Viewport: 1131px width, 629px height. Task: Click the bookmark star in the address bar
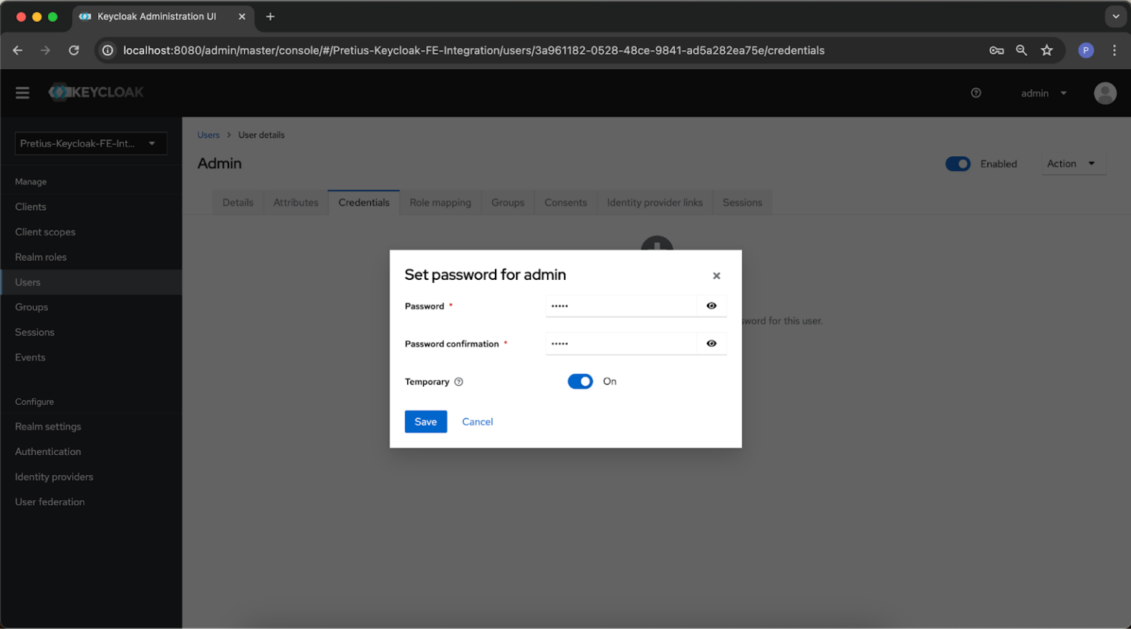click(1046, 50)
